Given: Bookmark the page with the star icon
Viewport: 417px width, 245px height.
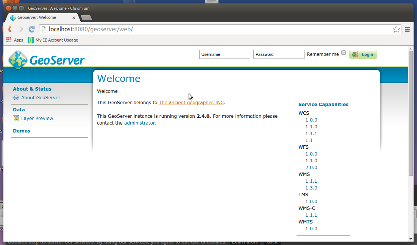Looking at the screenshot, I should [x=396, y=29].
